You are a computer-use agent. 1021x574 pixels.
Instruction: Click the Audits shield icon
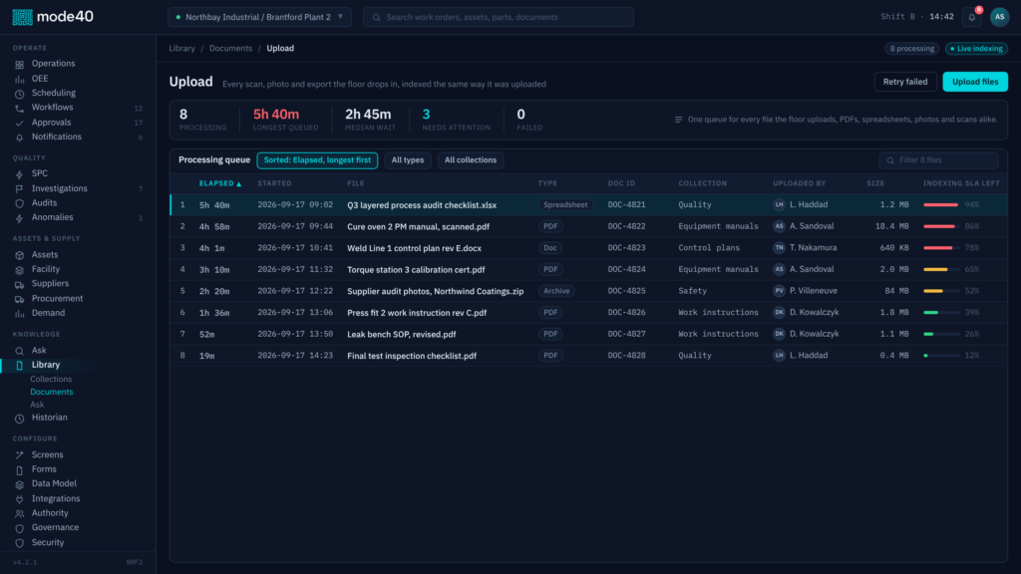(x=20, y=203)
